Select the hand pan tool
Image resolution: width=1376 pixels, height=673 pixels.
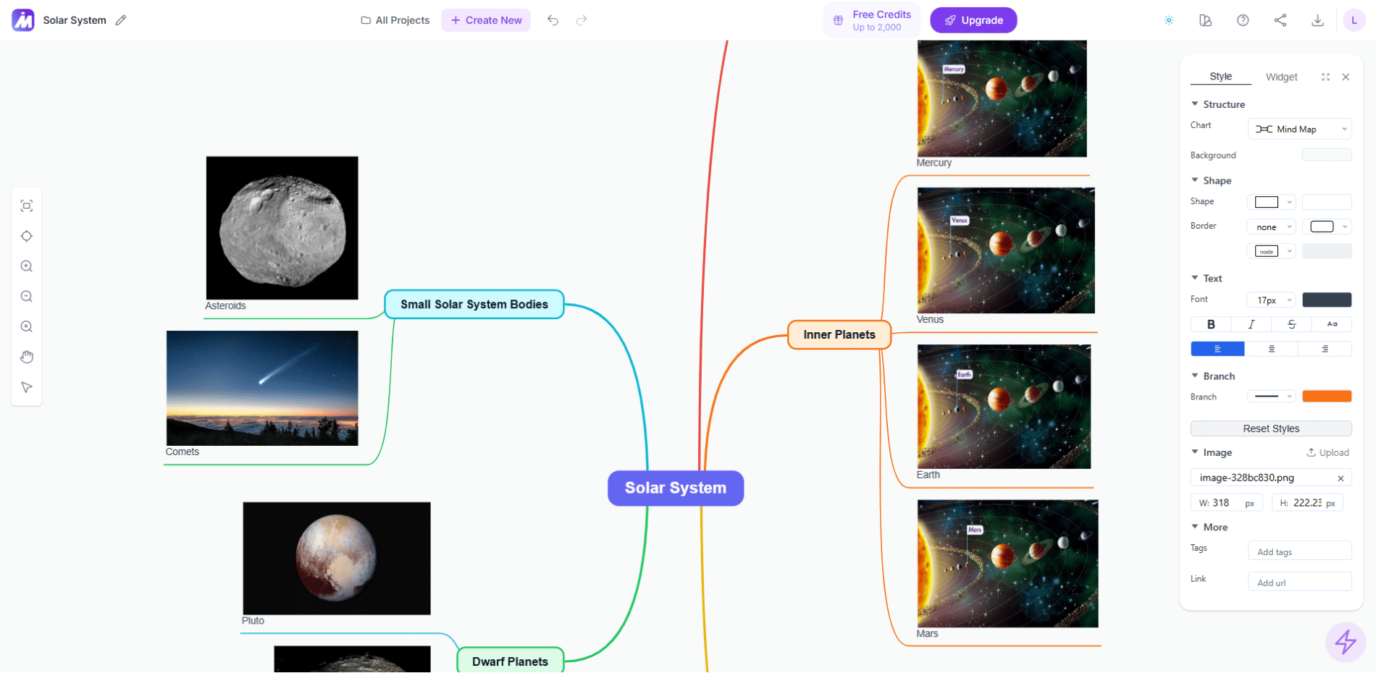point(27,357)
